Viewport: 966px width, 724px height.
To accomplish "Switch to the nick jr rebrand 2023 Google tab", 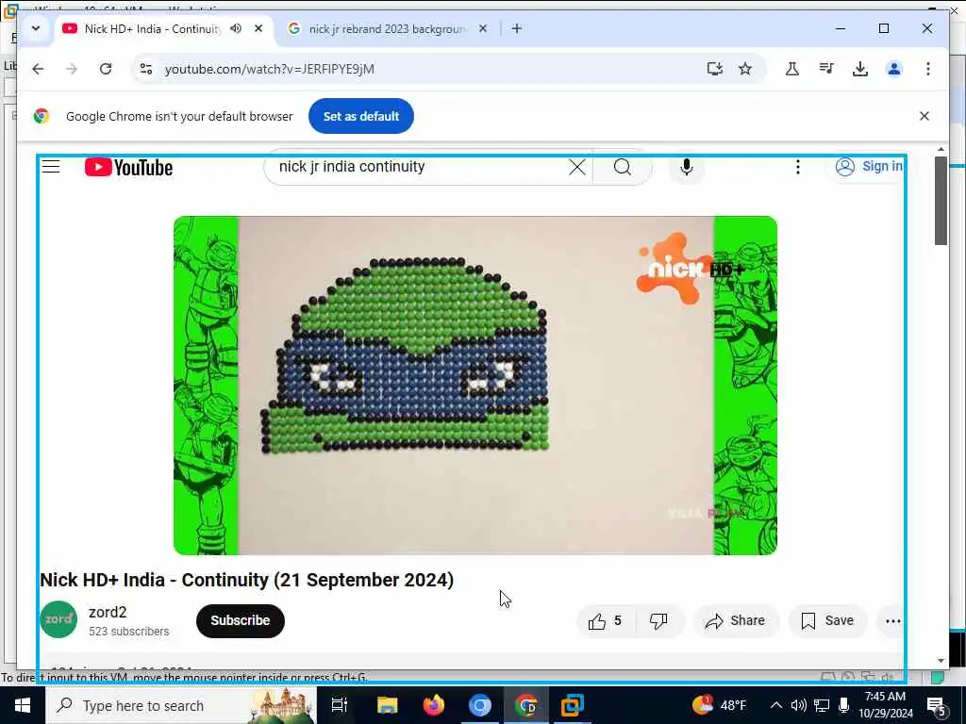I will [387, 29].
